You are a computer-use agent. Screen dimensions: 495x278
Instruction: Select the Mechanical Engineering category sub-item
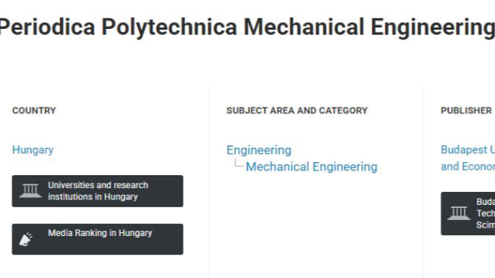point(311,167)
